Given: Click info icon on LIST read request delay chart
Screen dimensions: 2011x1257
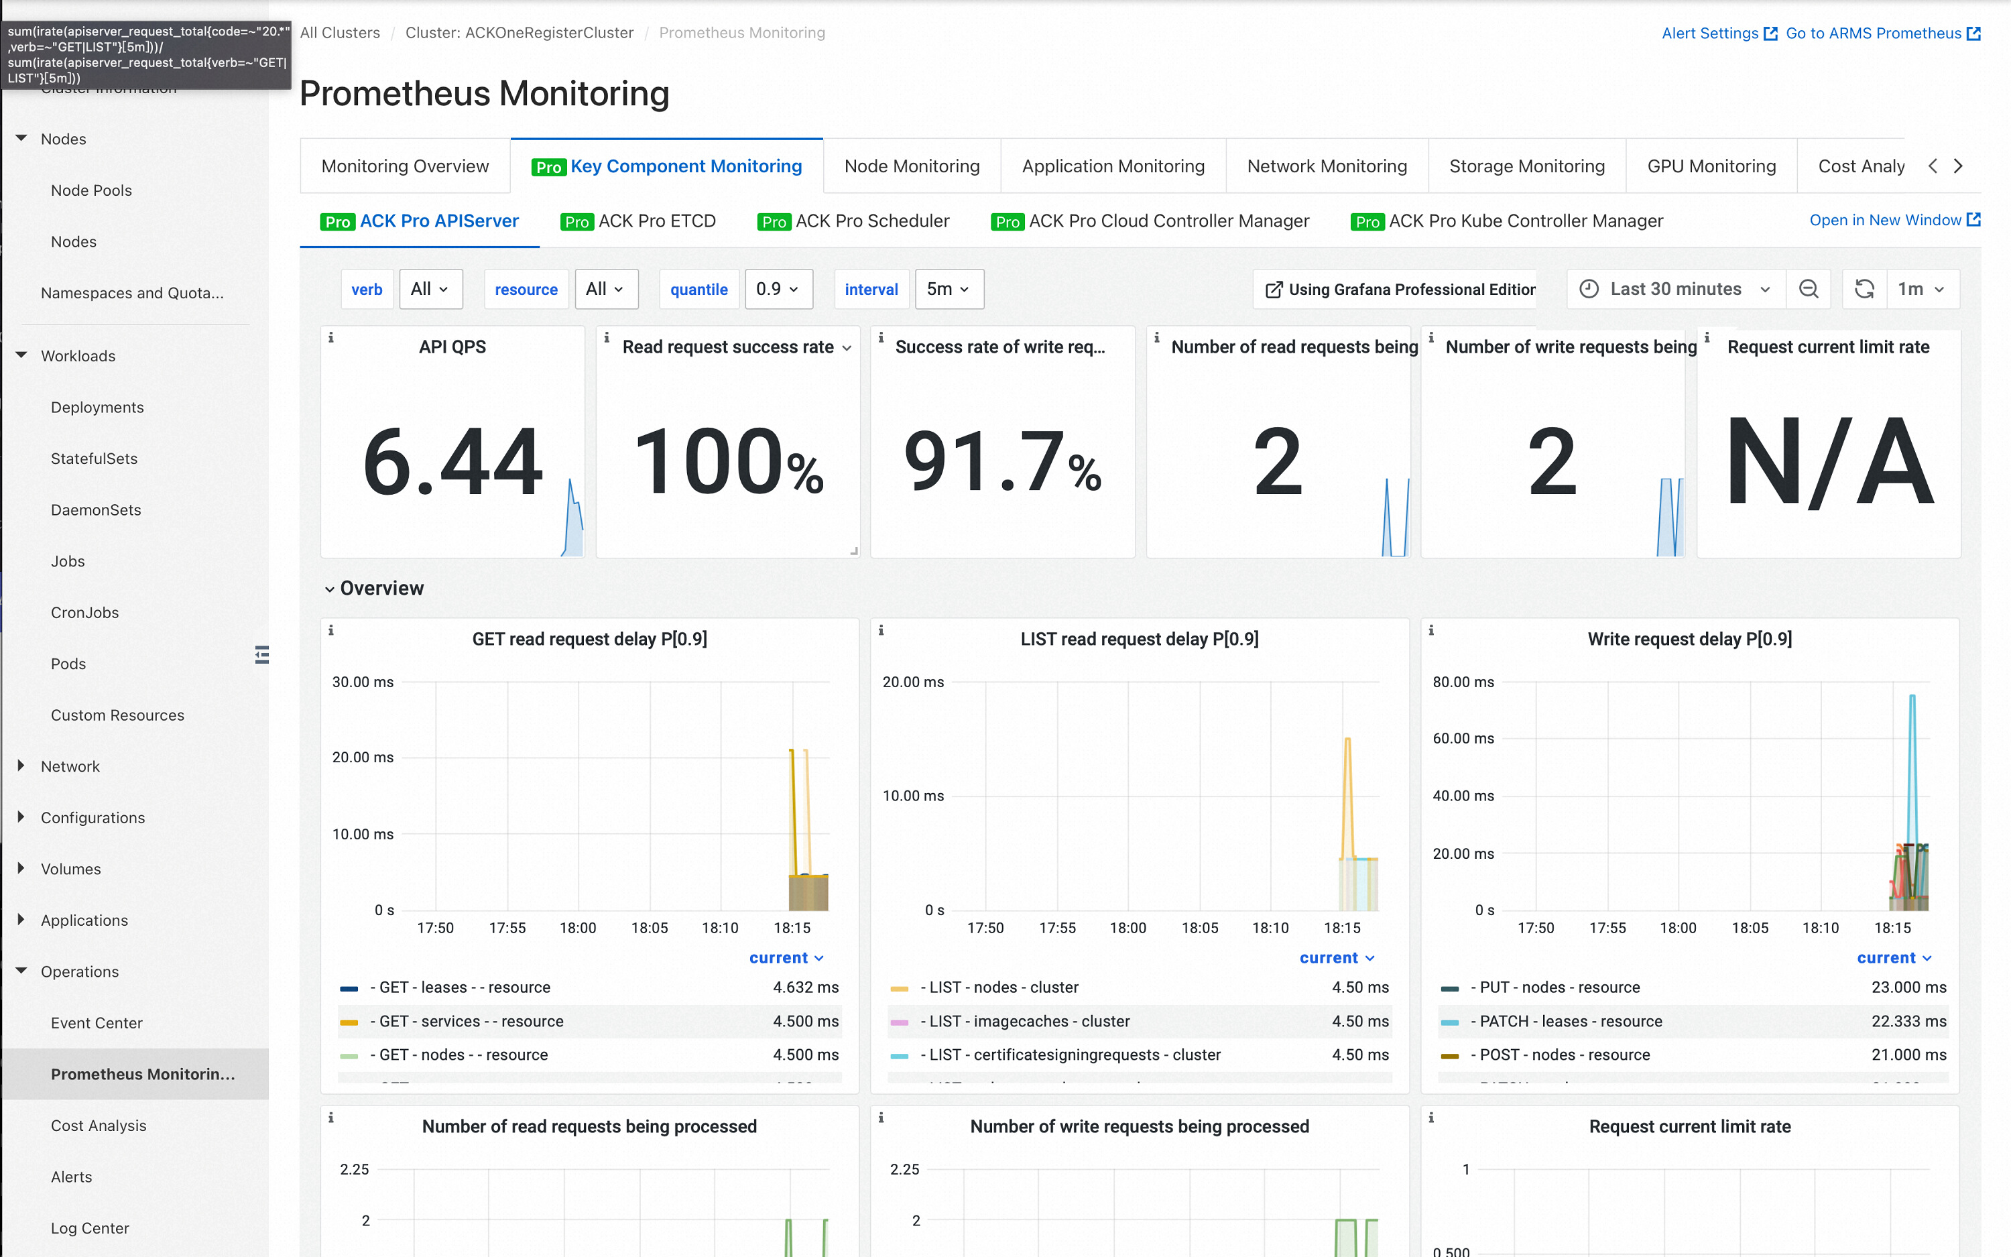Looking at the screenshot, I should 881,630.
